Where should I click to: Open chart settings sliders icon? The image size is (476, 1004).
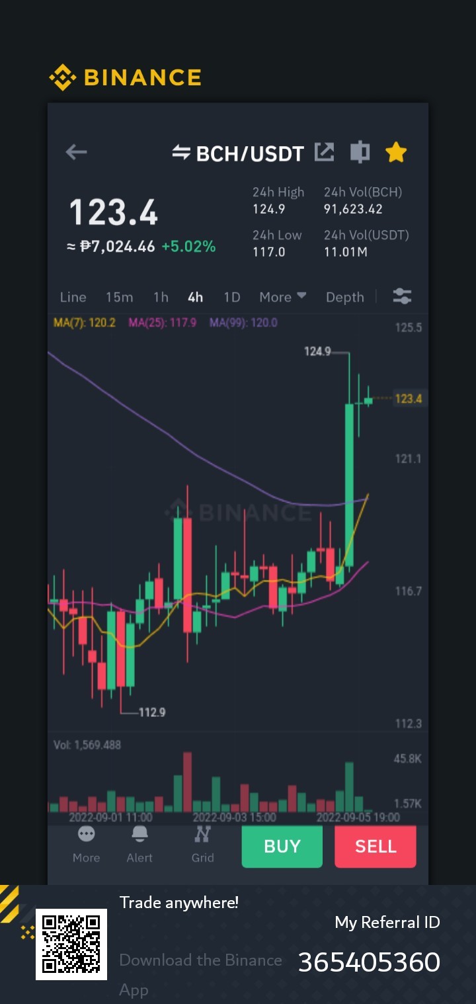[402, 296]
